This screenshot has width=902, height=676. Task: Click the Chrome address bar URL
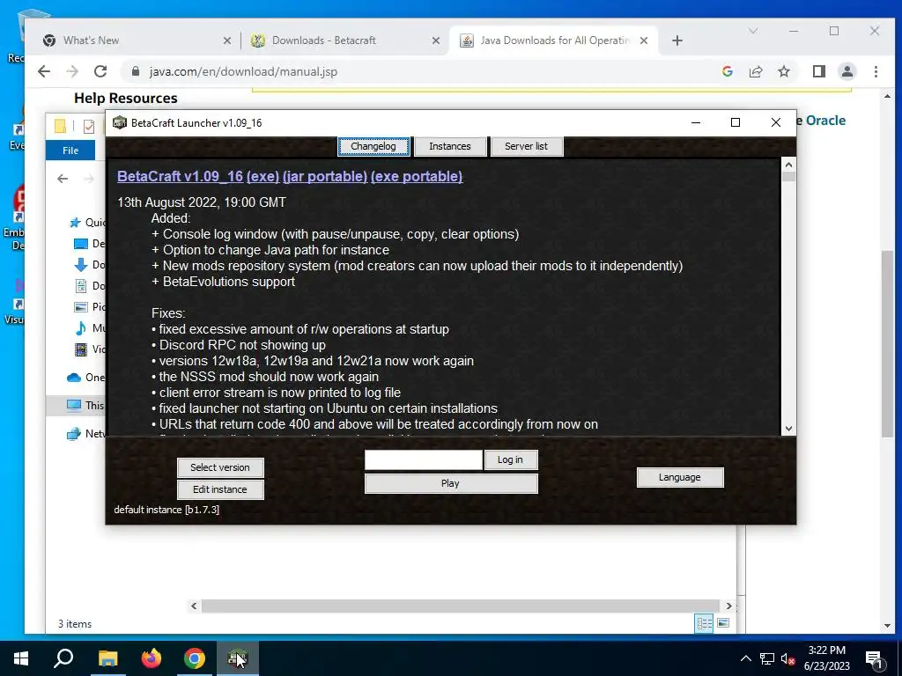point(243,72)
